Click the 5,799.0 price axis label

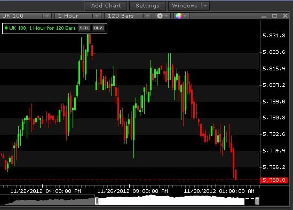coord(274,102)
